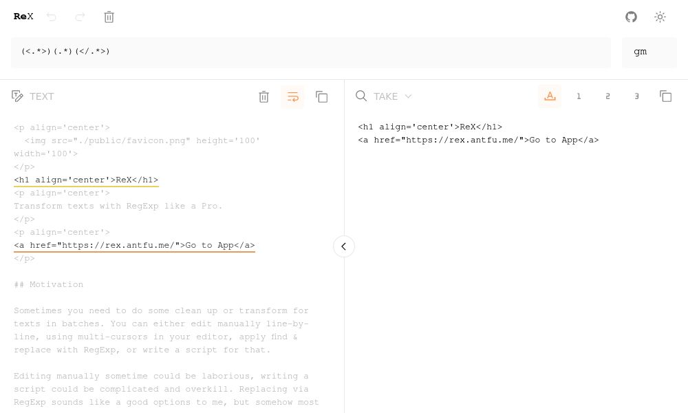
Task: Toggle dark mode with the sun icon
Action: tap(660, 17)
